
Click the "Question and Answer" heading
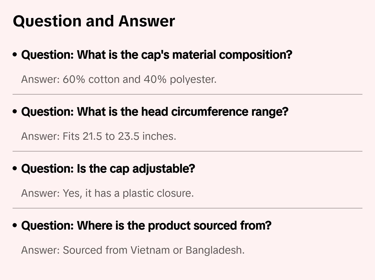[94, 21]
